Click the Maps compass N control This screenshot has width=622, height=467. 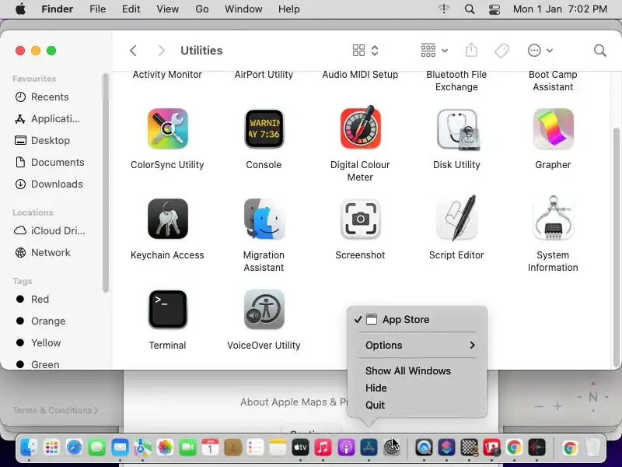[592, 397]
